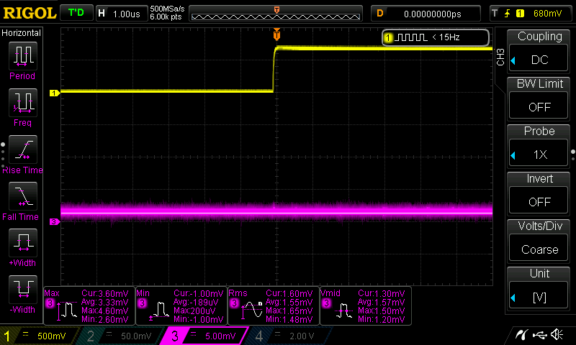
Task: Choose the Rise Time measurement icon
Action: coord(22,150)
